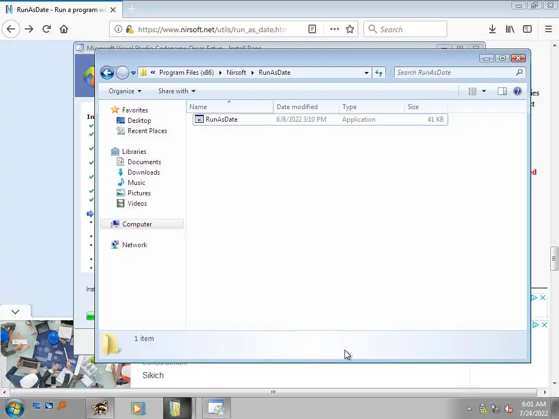Select the RunAsDate application file
The image size is (559, 419).
tap(320, 119)
